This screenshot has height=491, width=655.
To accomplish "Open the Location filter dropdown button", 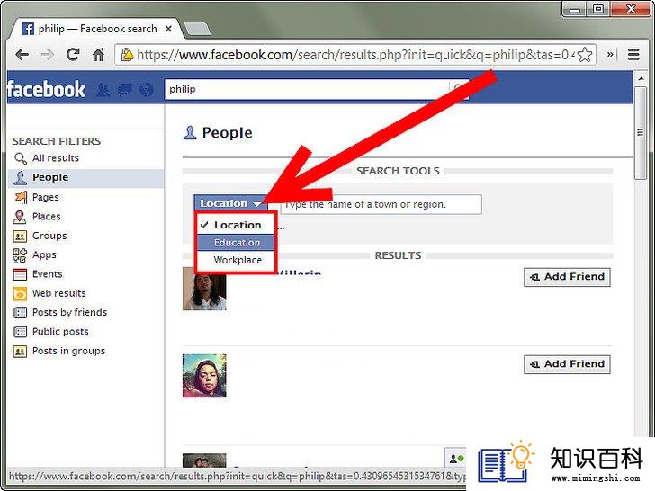I will point(230,203).
